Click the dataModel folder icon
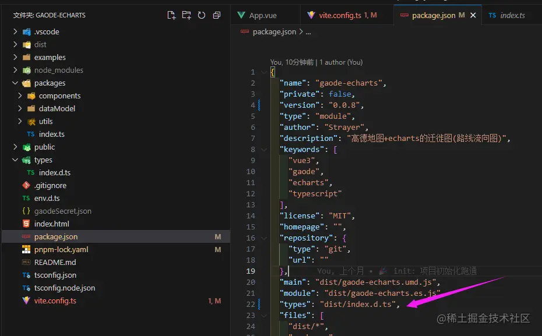 point(31,108)
